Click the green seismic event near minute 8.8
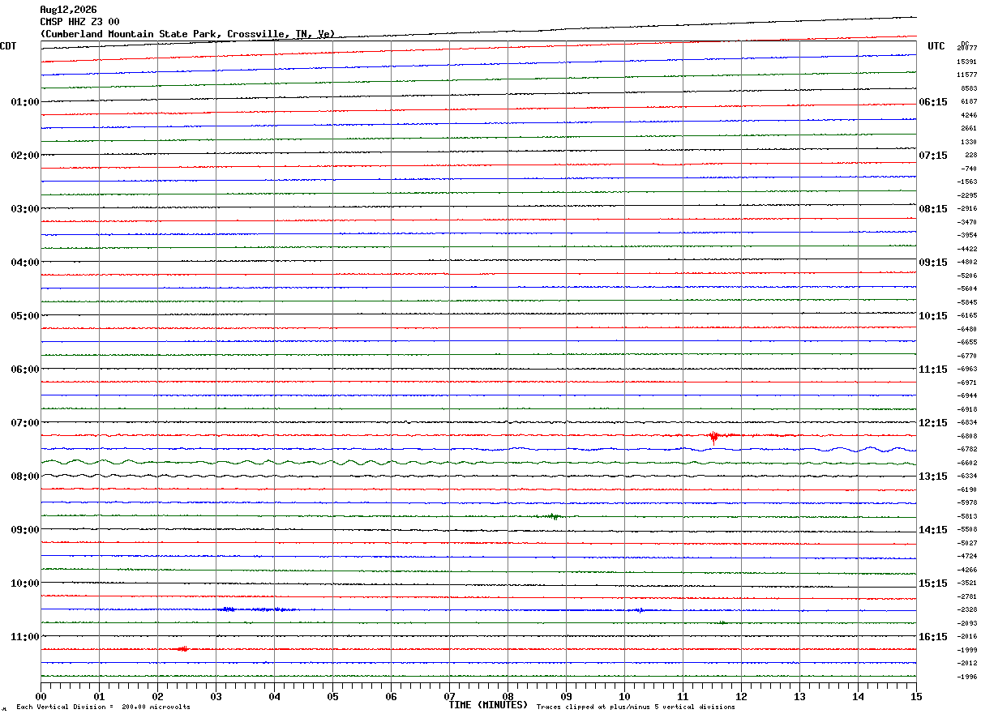This screenshot has width=981, height=718. click(x=554, y=515)
